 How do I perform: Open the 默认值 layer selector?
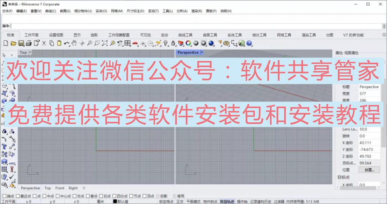(123, 201)
